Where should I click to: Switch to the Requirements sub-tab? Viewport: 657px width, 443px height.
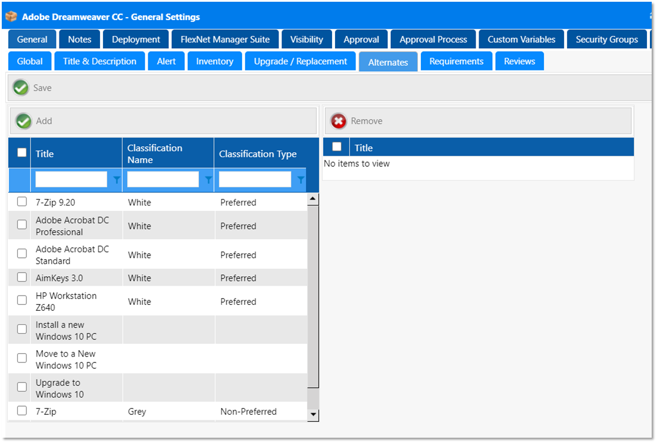[456, 61]
